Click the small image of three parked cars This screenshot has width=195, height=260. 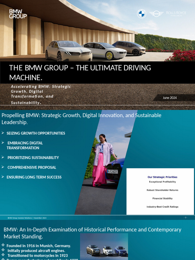(x=104, y=247)
